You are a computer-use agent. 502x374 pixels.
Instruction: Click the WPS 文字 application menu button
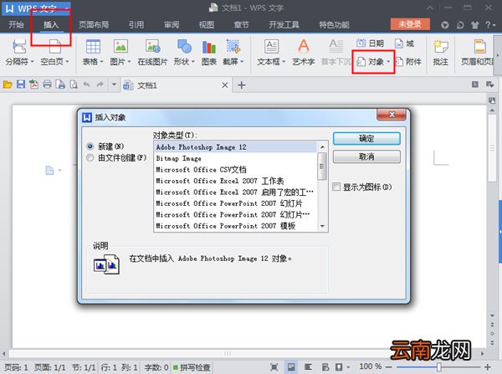37,8
